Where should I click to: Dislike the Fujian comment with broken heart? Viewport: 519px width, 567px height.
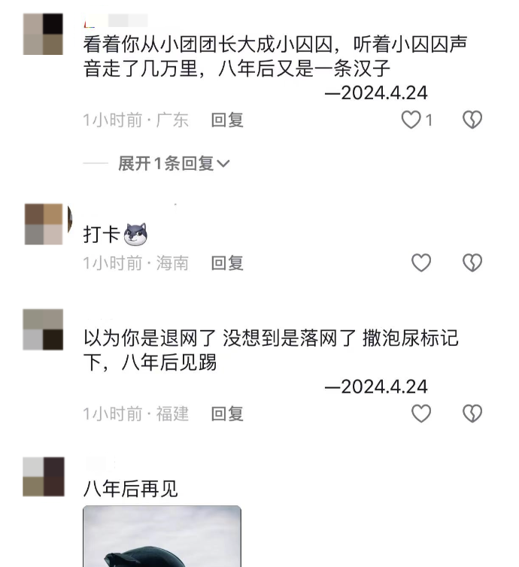click(472, 414)
